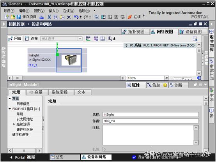Click the upload from device icon
The image size is (216, 162).
coord(110,17)
